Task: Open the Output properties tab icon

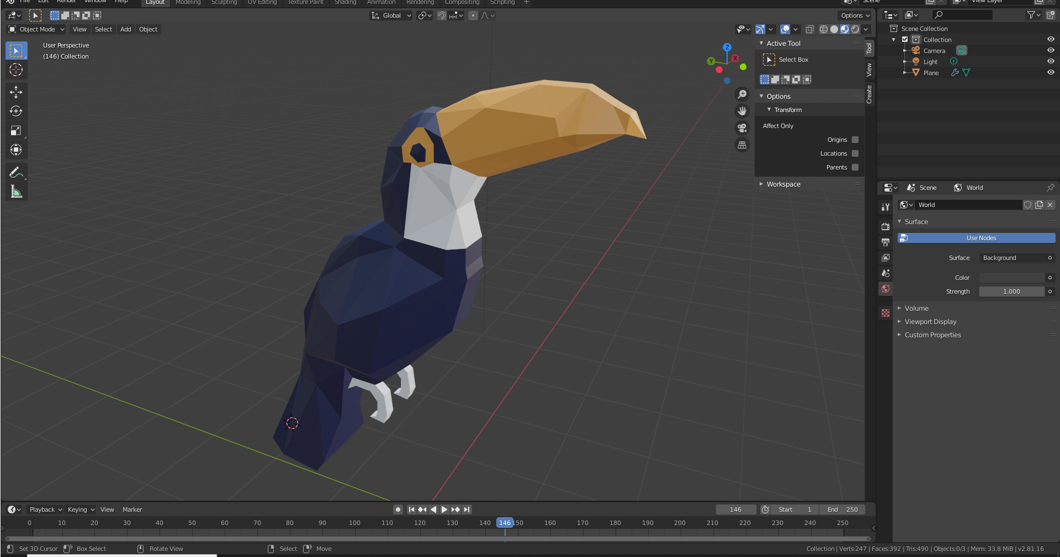Action: [886, 242]
